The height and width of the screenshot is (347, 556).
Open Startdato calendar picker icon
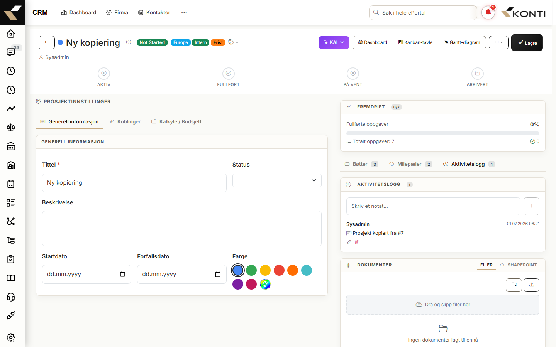123,274
